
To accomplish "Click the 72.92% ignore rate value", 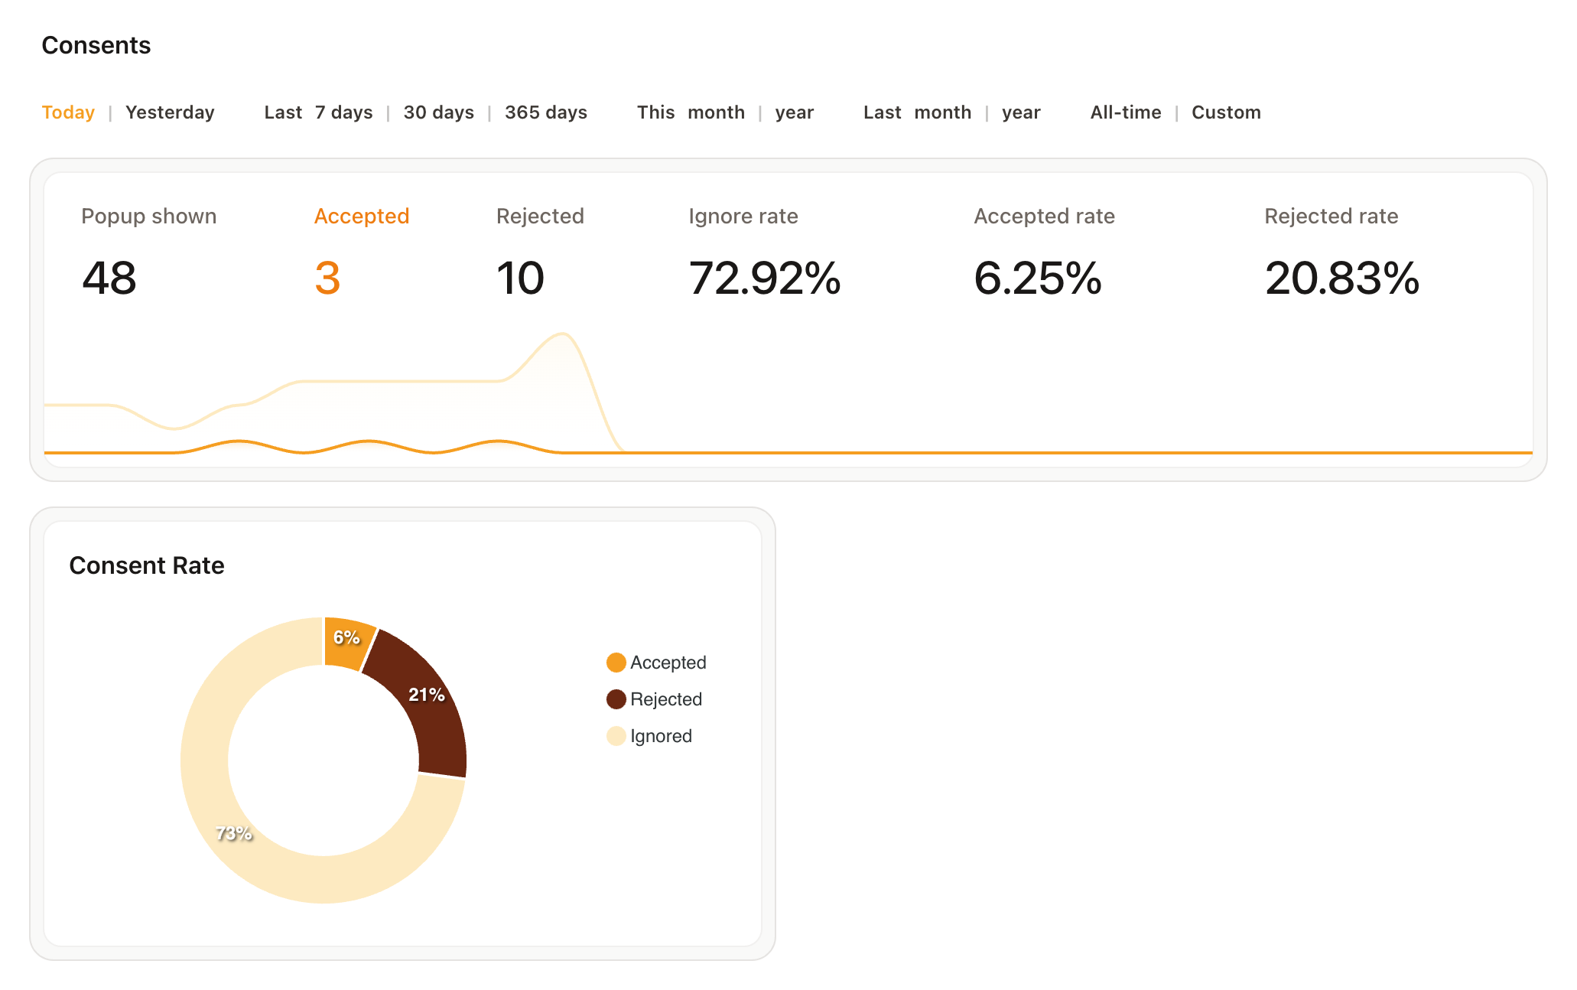I will pyautogui.click(x=765, y=278).
